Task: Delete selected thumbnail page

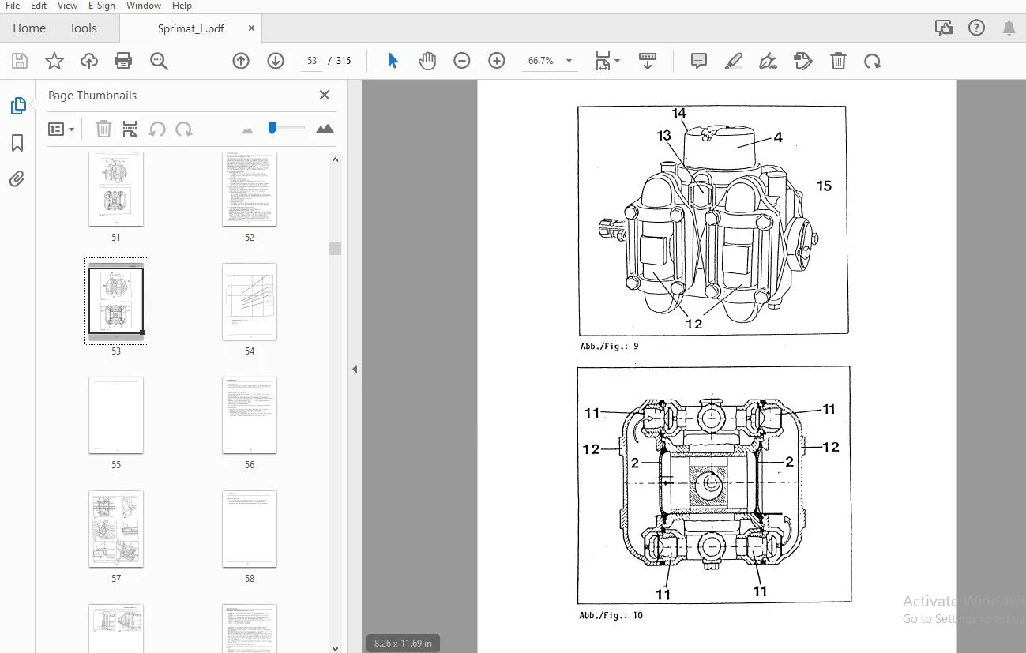Action: click(x=103, y=129)
